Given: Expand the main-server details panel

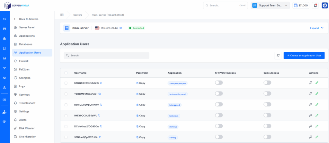Looking at the screenshot, I should [x=316, y=28].
